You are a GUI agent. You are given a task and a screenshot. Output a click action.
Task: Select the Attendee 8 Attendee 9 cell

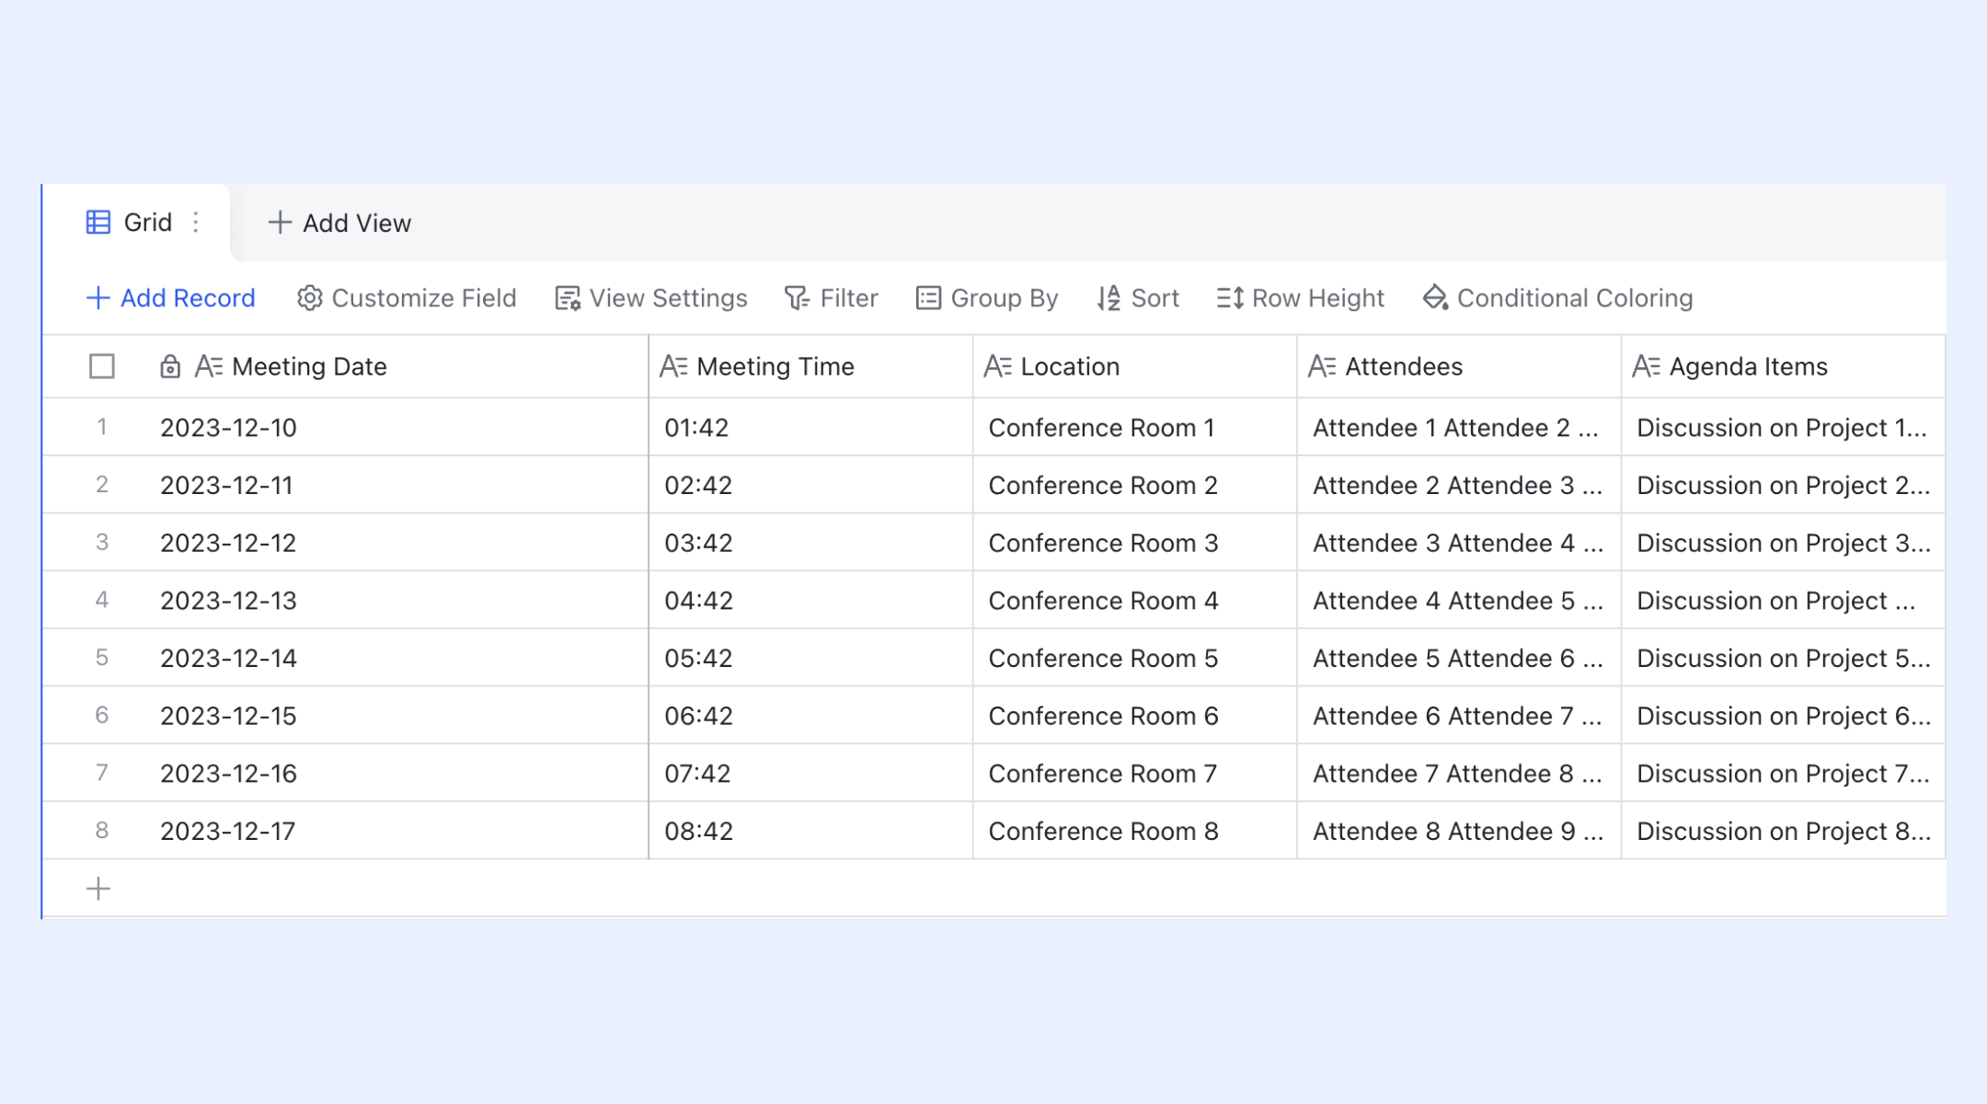(1459, 831)
